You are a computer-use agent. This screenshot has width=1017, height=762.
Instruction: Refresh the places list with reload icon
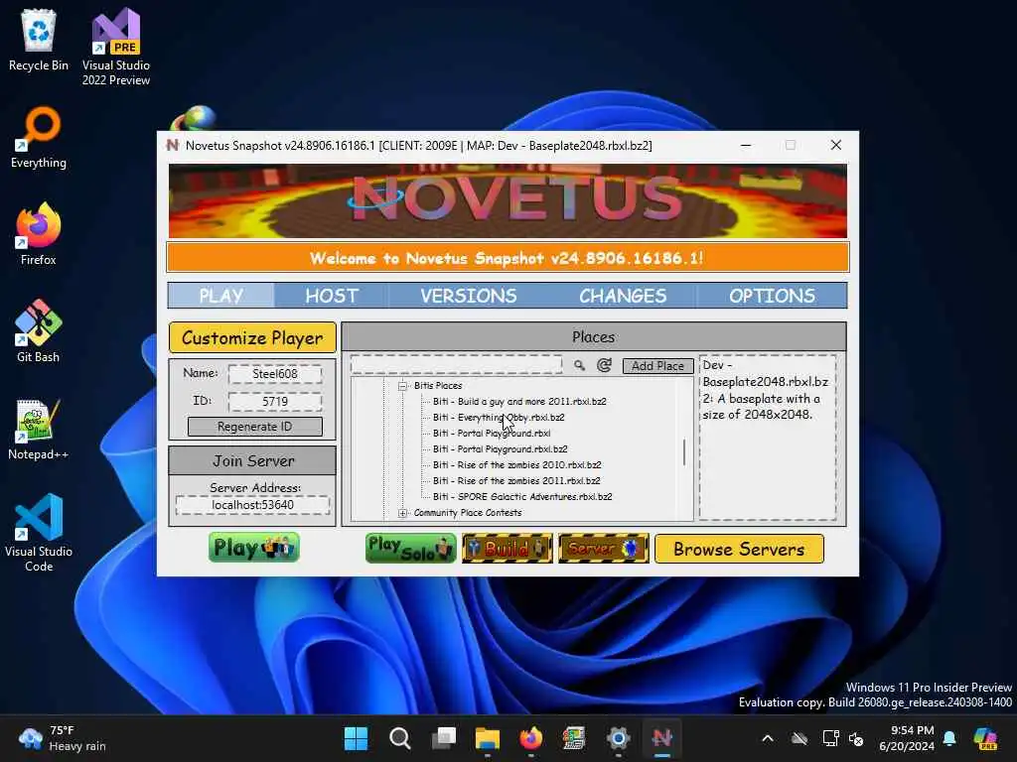(604, 365)
